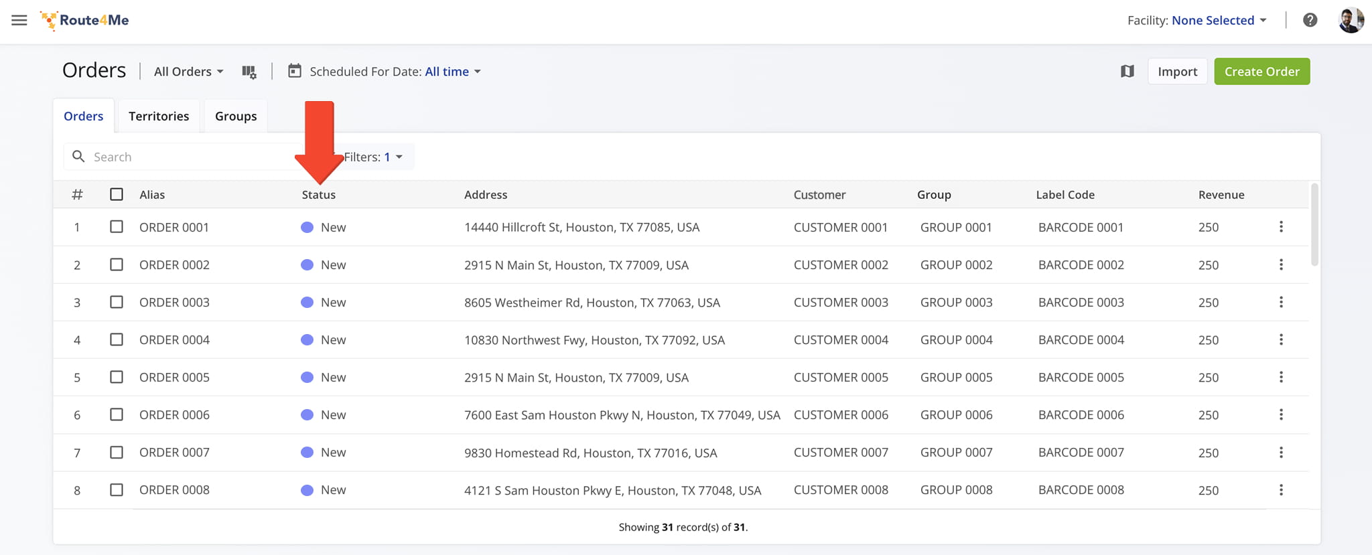Select the BARCODE 0006 cell

(x=1081, y=414)
